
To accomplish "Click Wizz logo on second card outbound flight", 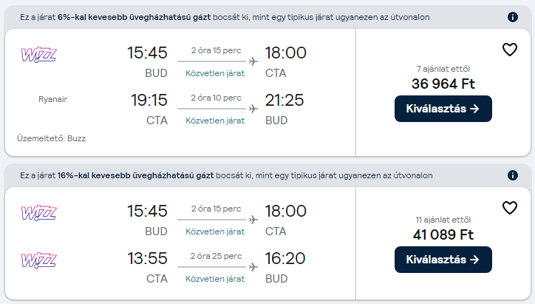I will [39, 213].
